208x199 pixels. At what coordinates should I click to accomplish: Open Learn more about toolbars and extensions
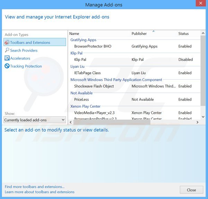40,192
